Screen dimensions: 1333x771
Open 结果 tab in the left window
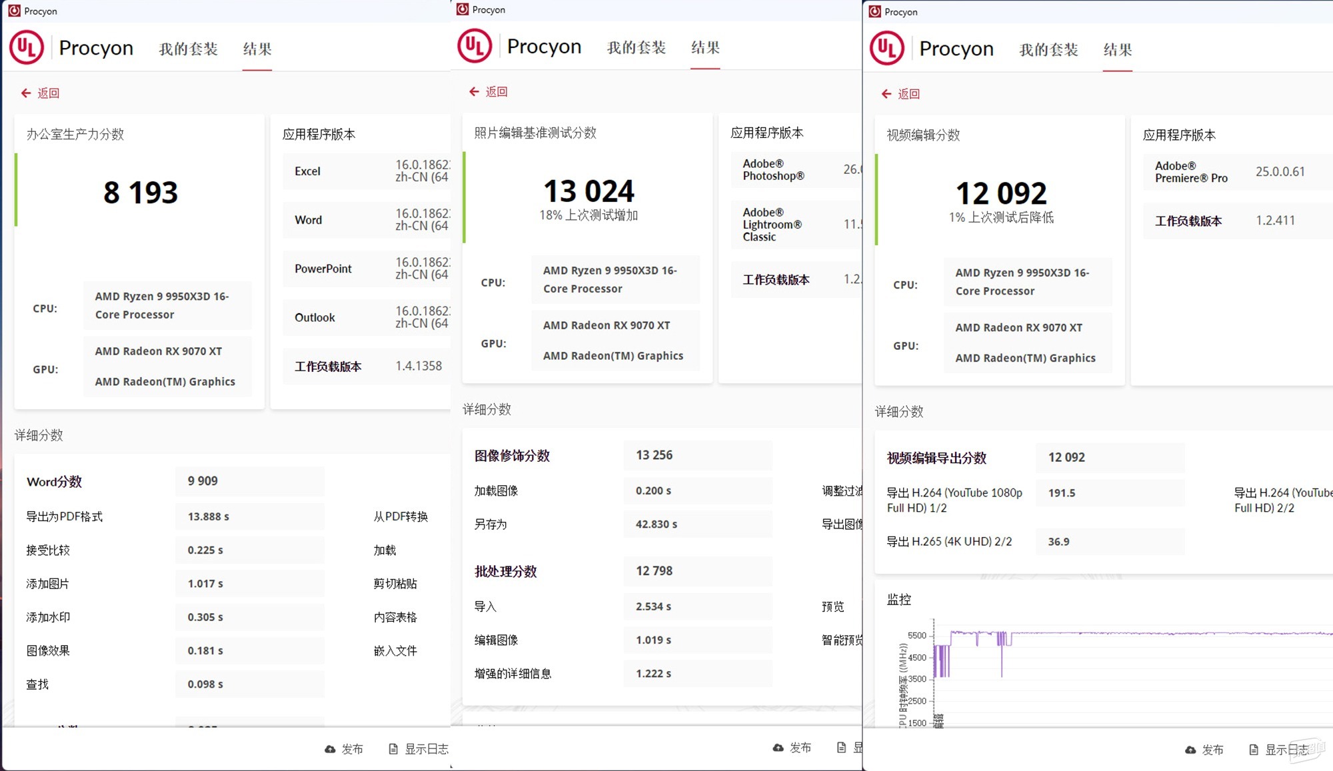click(x=257, y=49)
